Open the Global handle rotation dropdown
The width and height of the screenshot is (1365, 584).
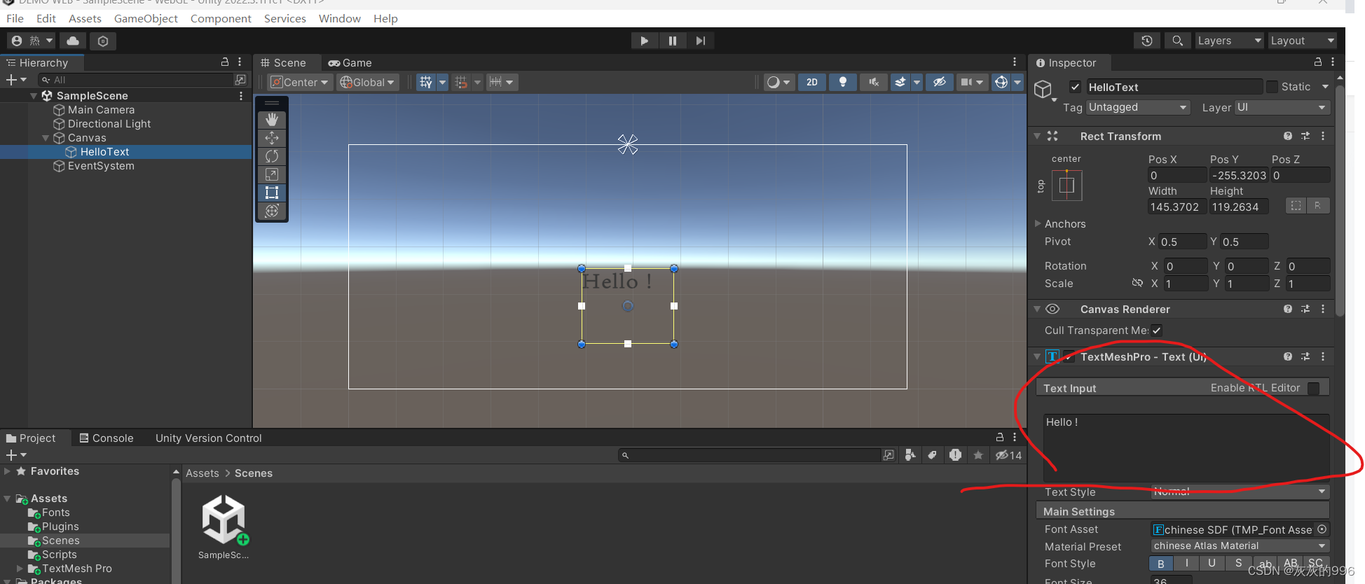368,83
